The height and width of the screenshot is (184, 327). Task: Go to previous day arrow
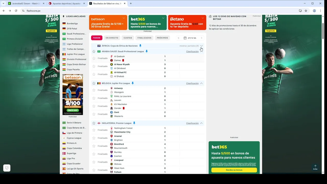pyautogui.click(x=179, y=38)
